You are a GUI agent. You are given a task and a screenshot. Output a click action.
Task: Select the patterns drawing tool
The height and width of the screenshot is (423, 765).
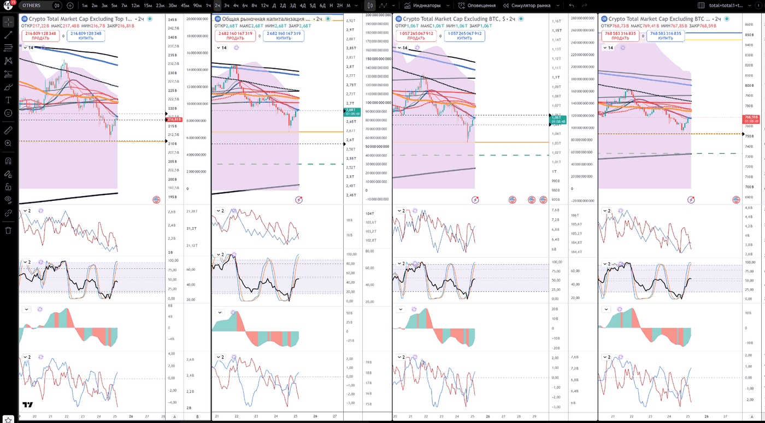(8, 61)
